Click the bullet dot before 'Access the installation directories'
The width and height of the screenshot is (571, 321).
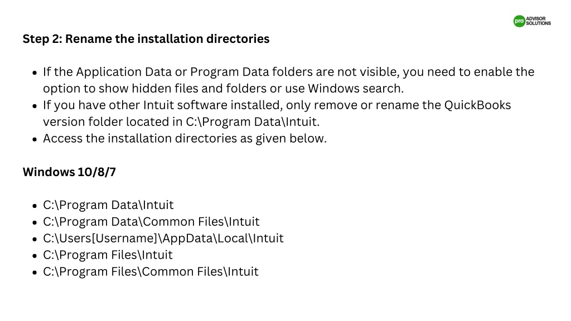click(x=35, y=139)
